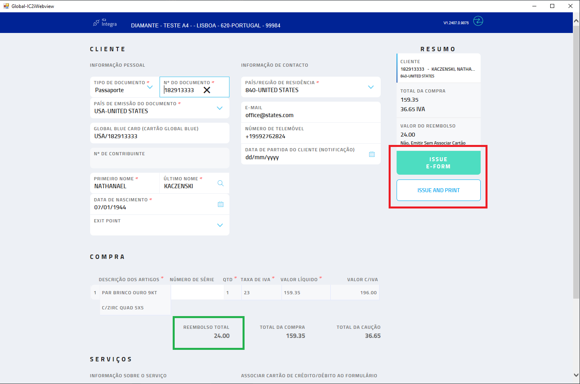
Task: Open the birth date calendar picker
Action: [x=220, y=205]
